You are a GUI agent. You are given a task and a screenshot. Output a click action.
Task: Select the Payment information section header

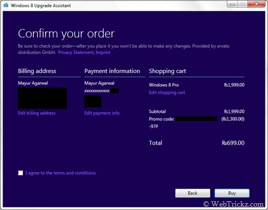point(112,71)
